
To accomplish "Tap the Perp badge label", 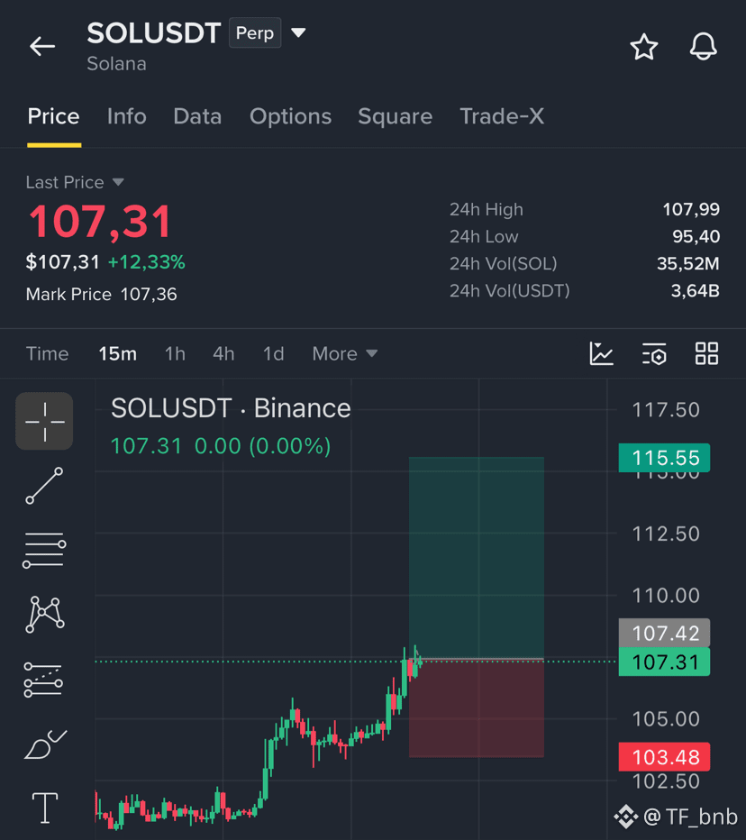I will point(255,33).
